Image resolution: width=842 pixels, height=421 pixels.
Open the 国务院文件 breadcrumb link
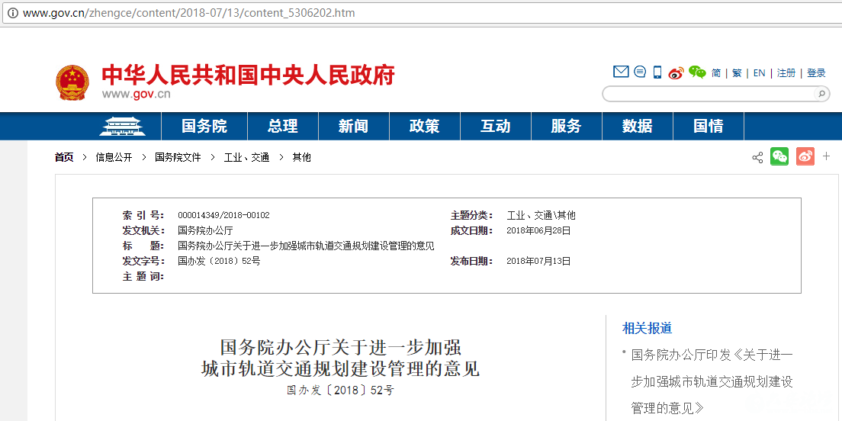coord(178,158)
